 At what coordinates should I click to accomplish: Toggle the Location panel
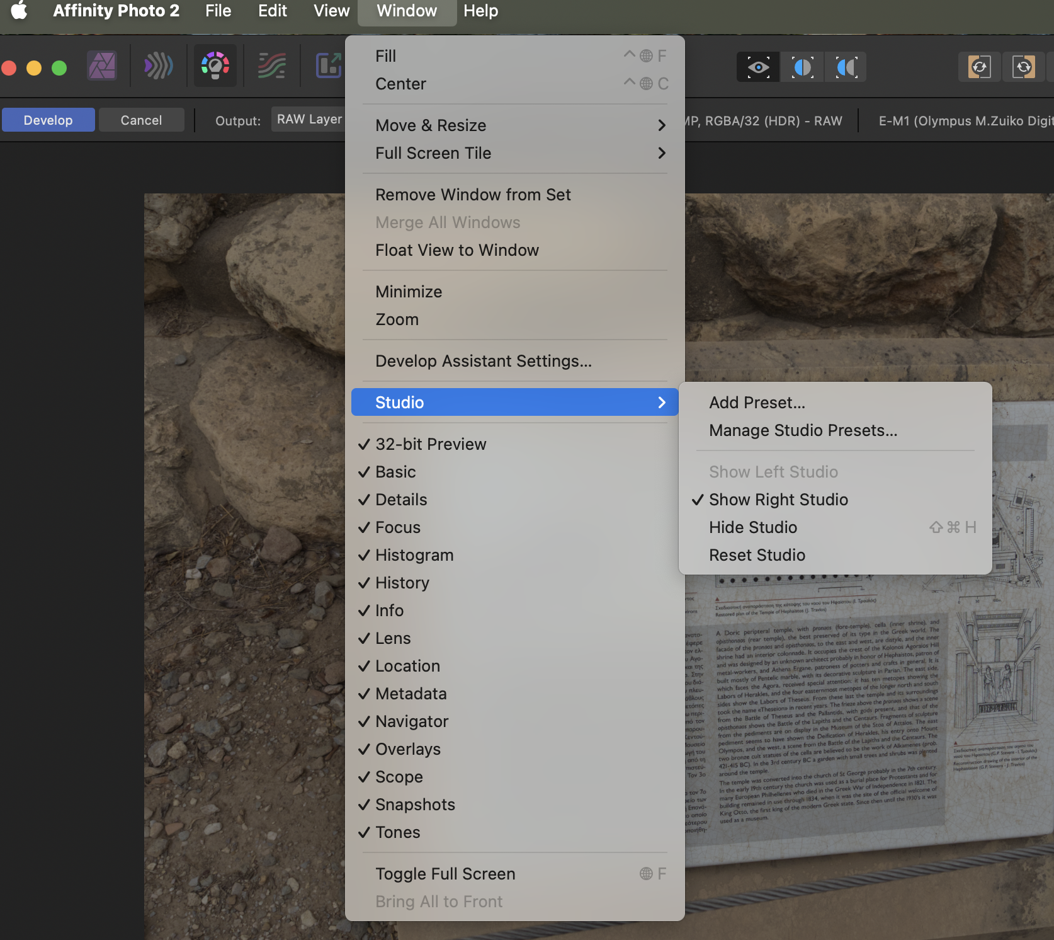coord(514,666)
